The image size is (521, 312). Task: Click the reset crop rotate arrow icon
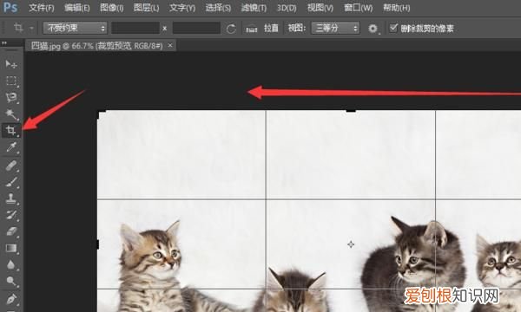pyautogui.click(x=231, y=29)
